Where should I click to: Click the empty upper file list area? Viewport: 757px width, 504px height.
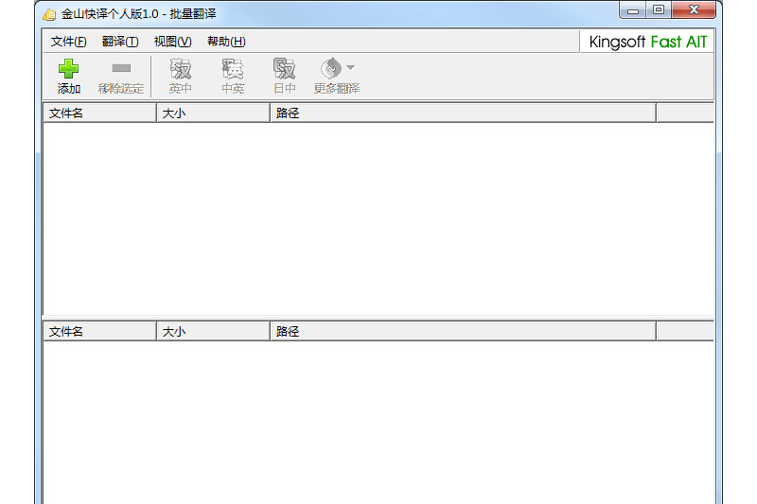tap(378, 217)
